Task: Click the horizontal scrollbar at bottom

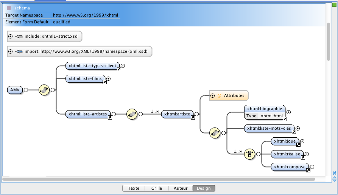Action: (x=159, y=179)
